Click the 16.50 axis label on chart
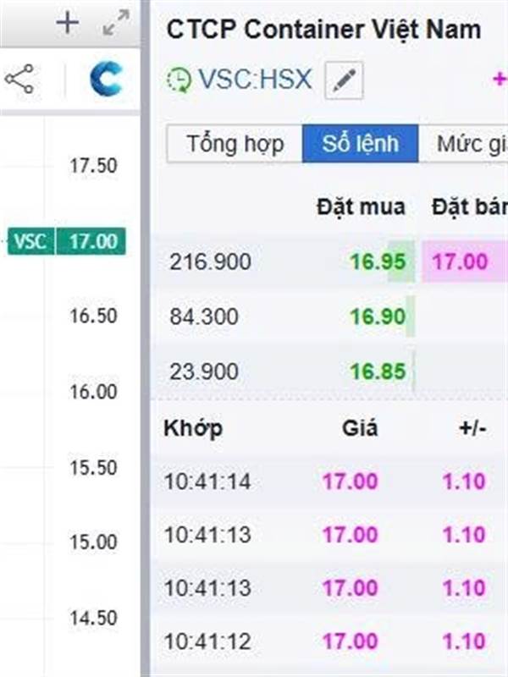The image size is (508, 677). pos(93,316)
